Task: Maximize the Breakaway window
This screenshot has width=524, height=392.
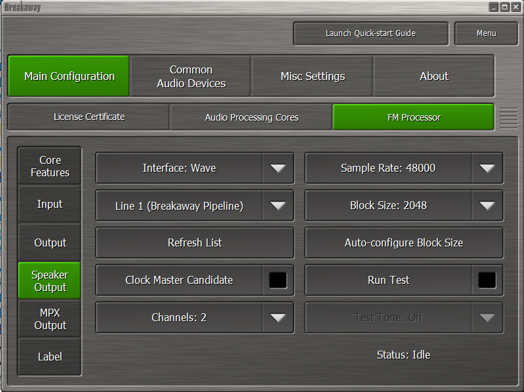Action: [x=504, y=7]
